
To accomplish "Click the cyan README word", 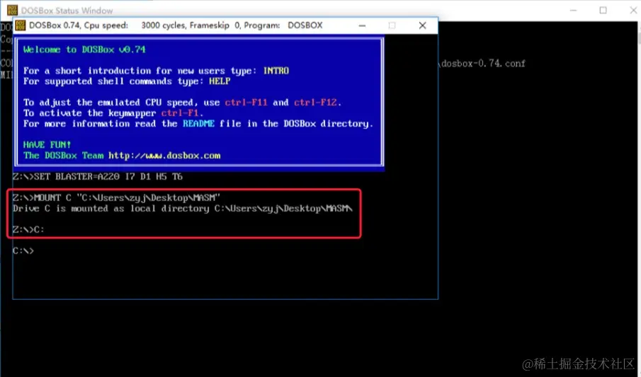I will [198, 124].
